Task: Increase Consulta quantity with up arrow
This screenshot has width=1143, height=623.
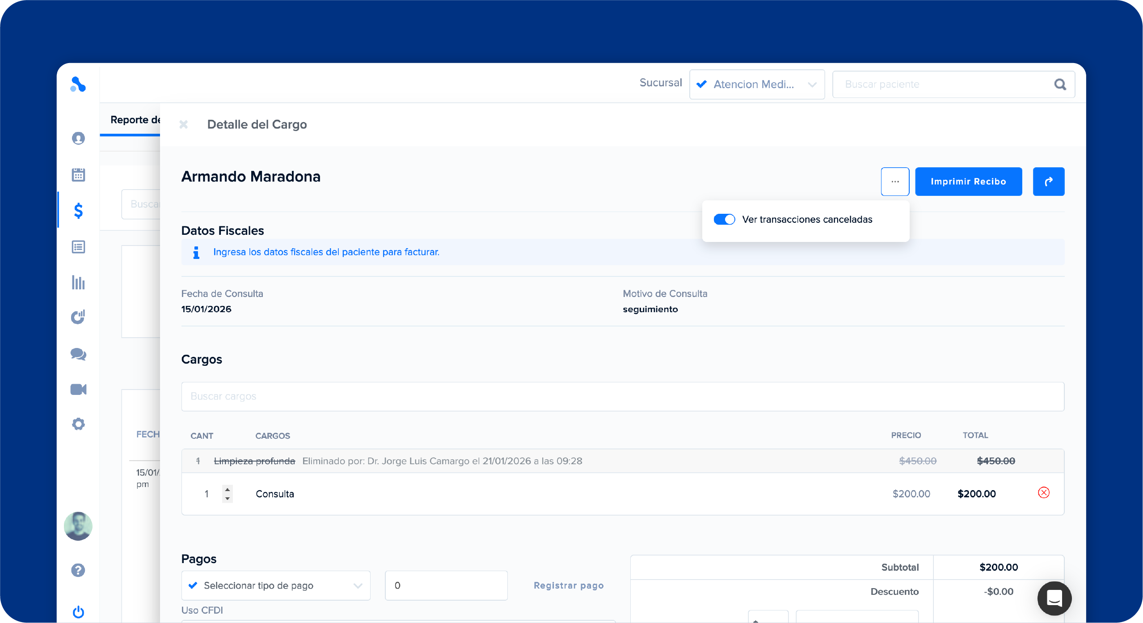Action: (228, 489)
